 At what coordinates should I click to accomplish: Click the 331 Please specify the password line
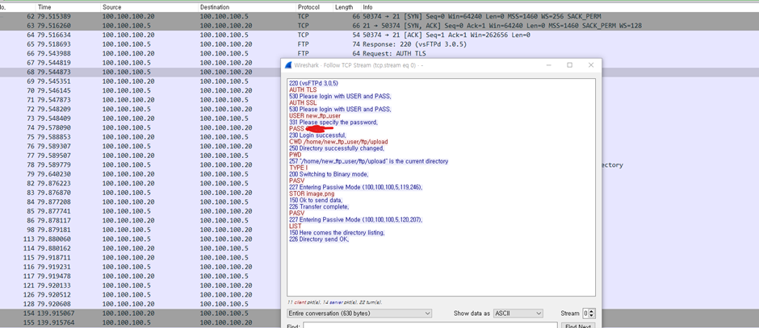tap(333, 122)
